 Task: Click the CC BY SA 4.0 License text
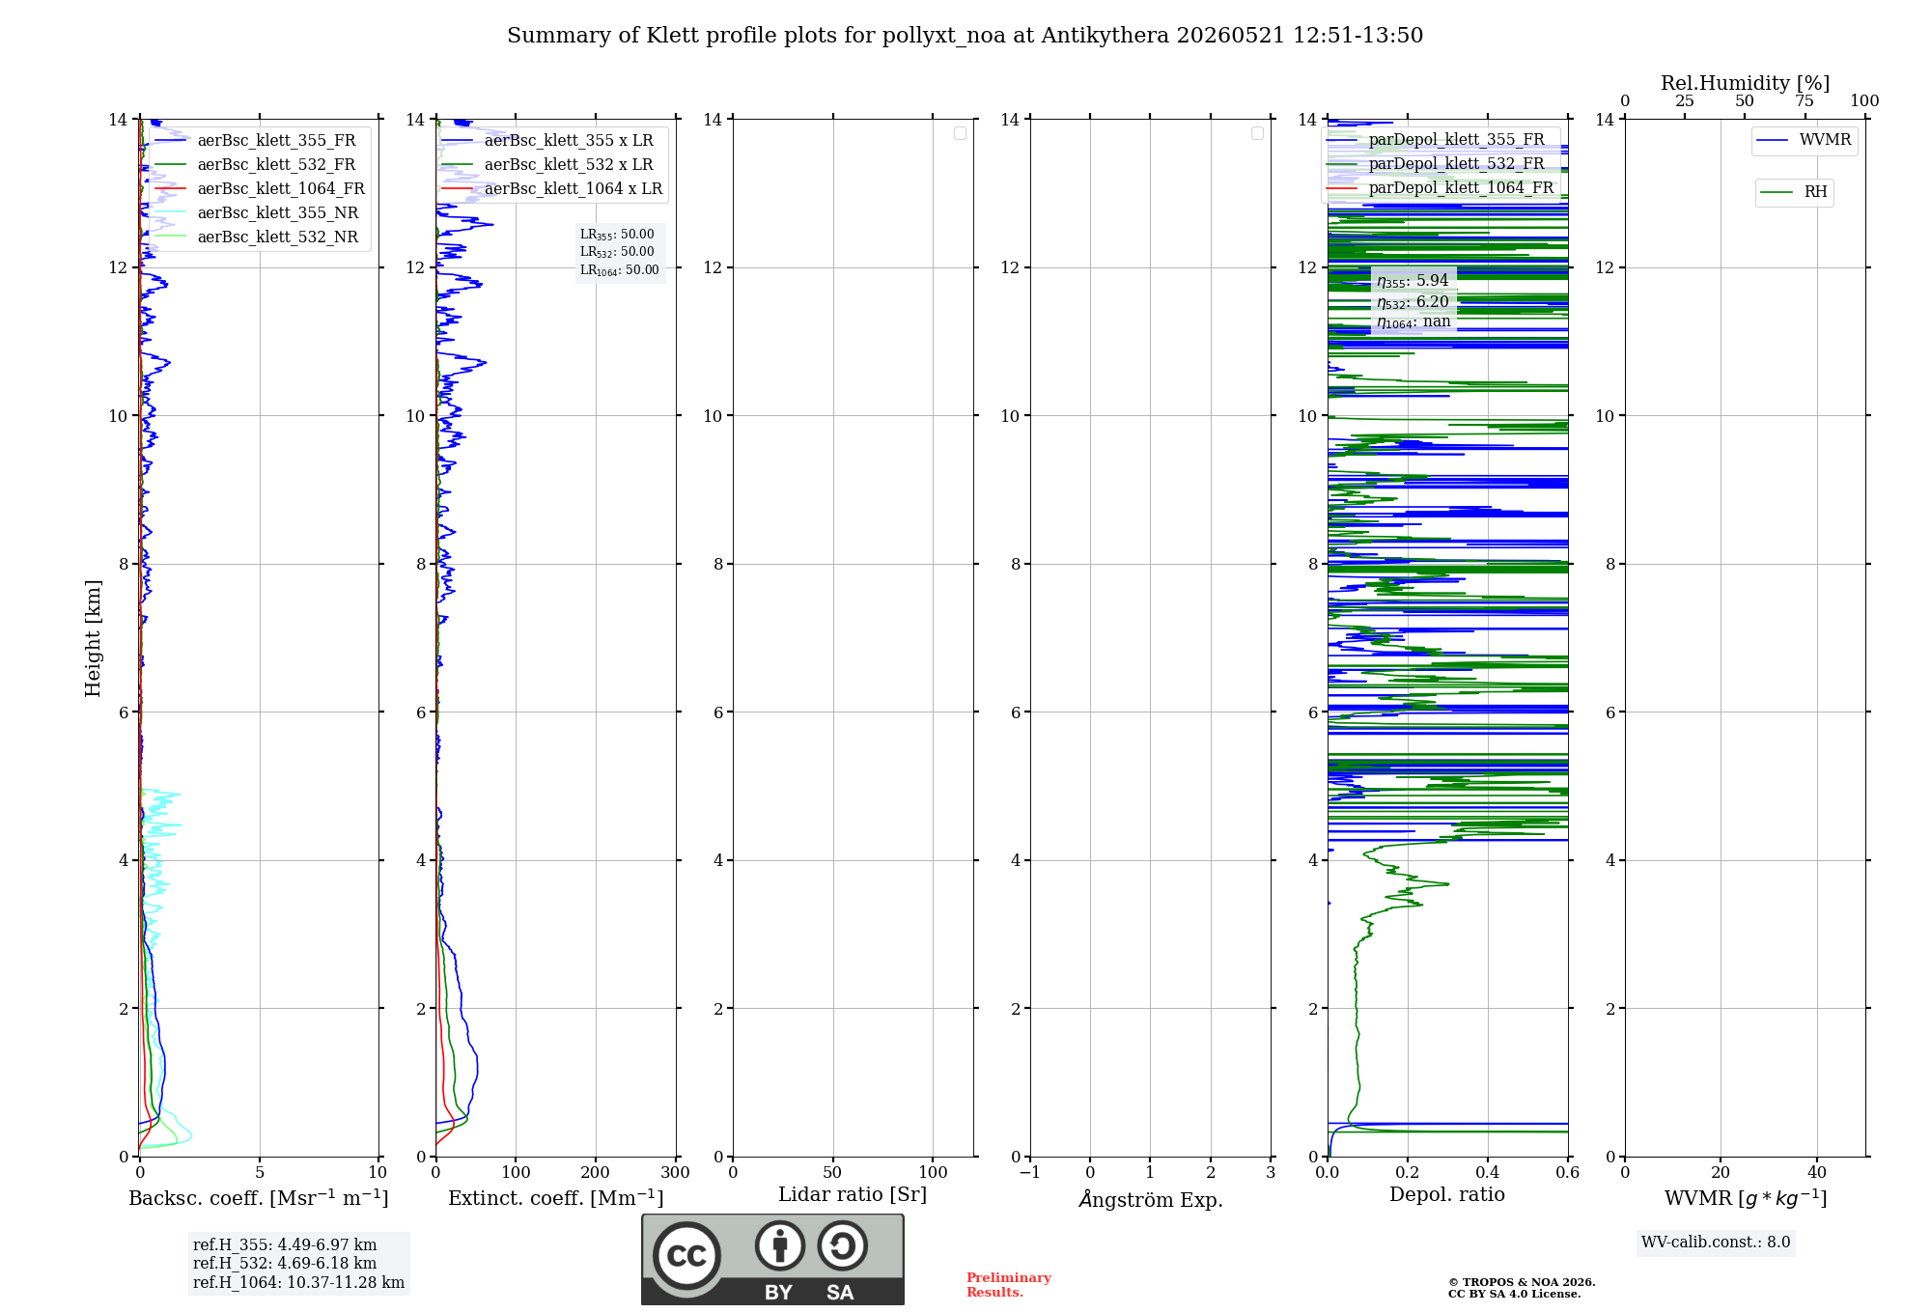(1515, 1295)
